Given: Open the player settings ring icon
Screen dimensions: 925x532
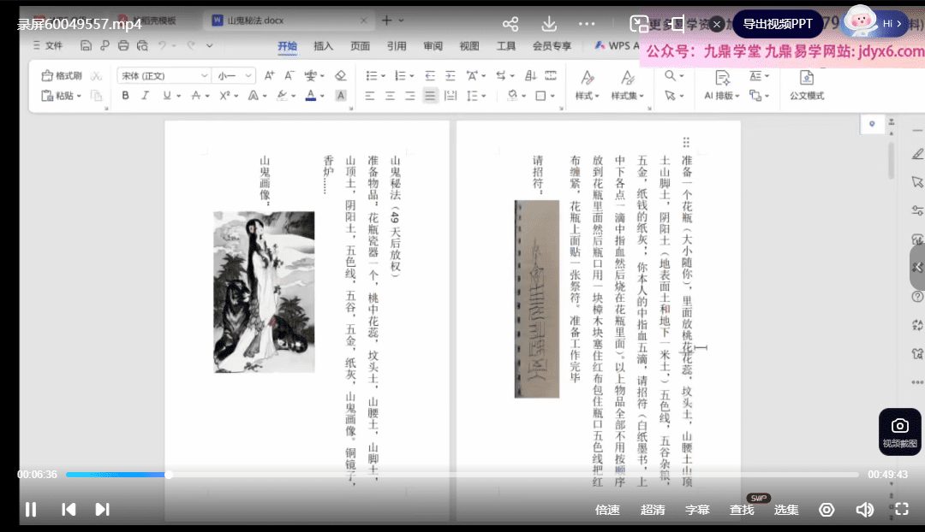Looking at the screenshot, I should point(827,510).
